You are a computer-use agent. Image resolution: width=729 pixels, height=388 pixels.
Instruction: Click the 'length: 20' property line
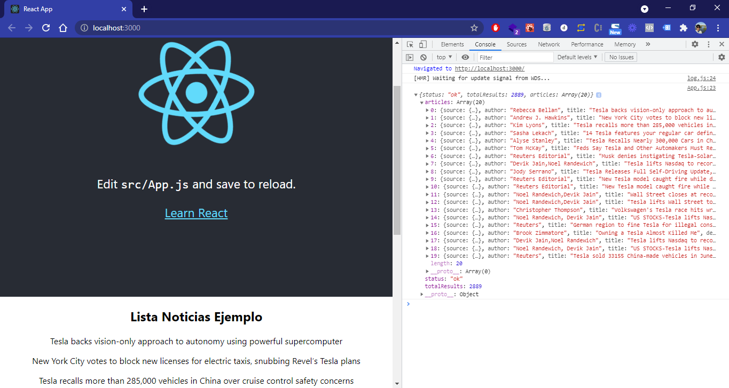(x=446, y=264)
